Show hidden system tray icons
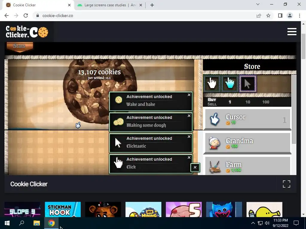The image size is (306, 229). click(x=253, y=223)
